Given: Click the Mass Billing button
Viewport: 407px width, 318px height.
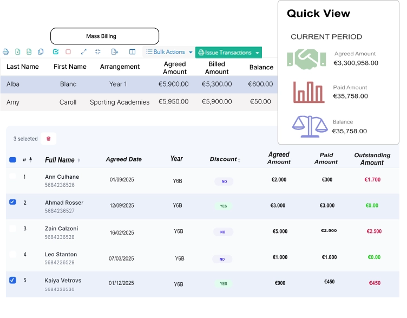Looking at the screenshot, I should [104, 36].
